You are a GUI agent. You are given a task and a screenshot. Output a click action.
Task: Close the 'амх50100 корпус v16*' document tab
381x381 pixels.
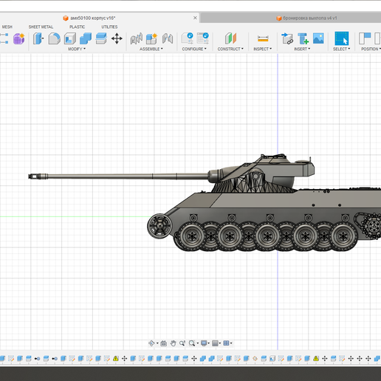(195, 18)
